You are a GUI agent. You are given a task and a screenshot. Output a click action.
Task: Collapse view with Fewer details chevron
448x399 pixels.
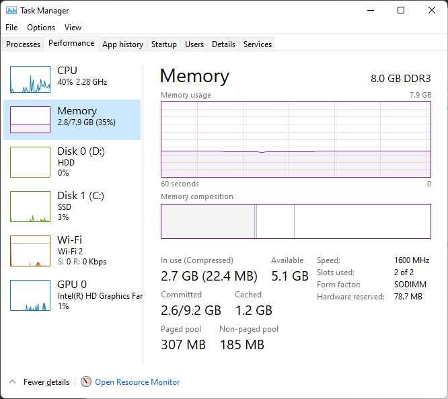pyautogui.click(x=11, y=382)
